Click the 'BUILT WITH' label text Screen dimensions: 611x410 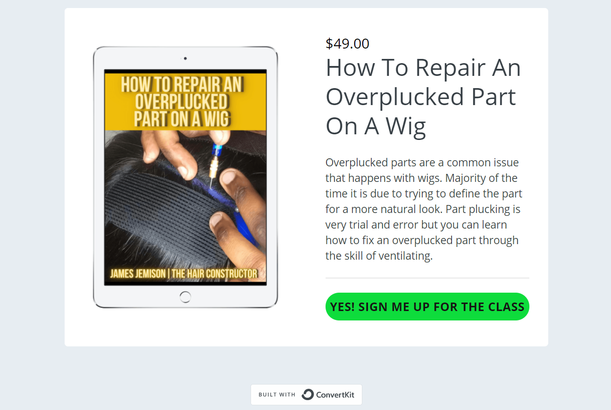277,394
